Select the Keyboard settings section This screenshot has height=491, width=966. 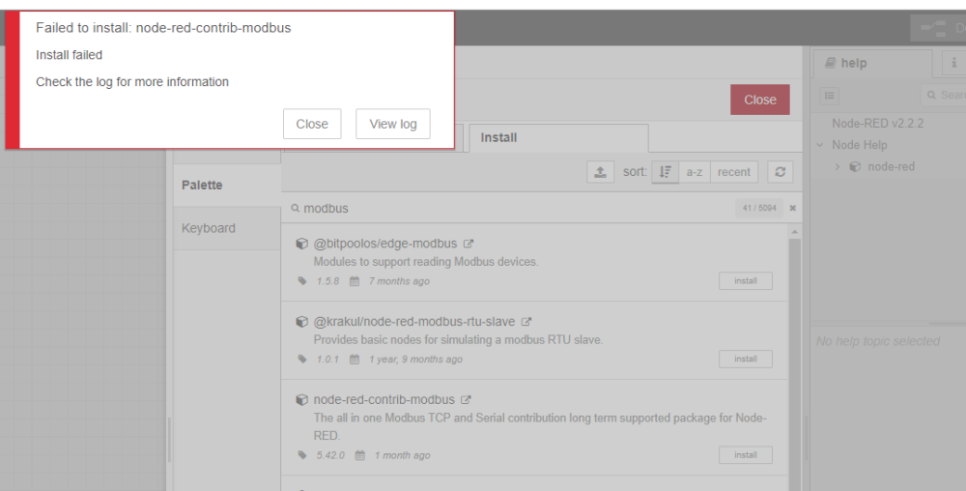(227, 228)
